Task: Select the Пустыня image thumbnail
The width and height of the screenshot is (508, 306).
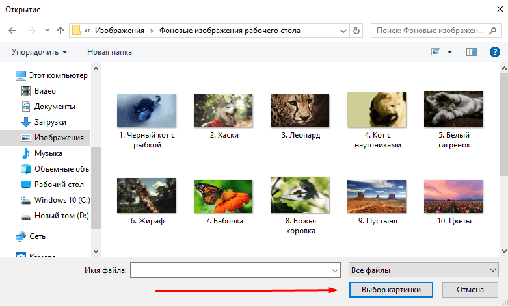Action: tap(377, 196)
